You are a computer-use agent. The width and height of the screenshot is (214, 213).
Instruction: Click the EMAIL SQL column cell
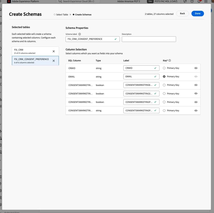pyautogui.click(x=72, y=77)
